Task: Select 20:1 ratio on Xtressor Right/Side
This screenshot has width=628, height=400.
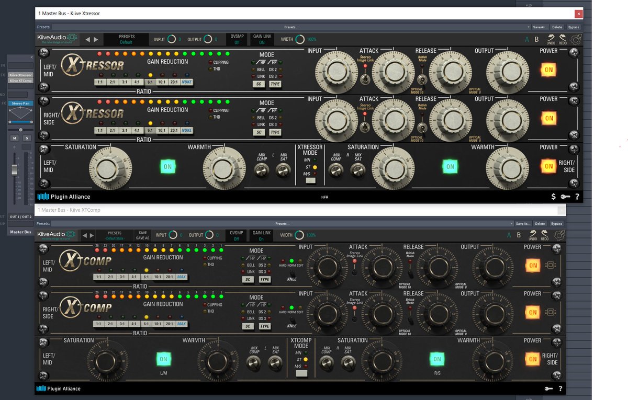Action: point(174,130)
